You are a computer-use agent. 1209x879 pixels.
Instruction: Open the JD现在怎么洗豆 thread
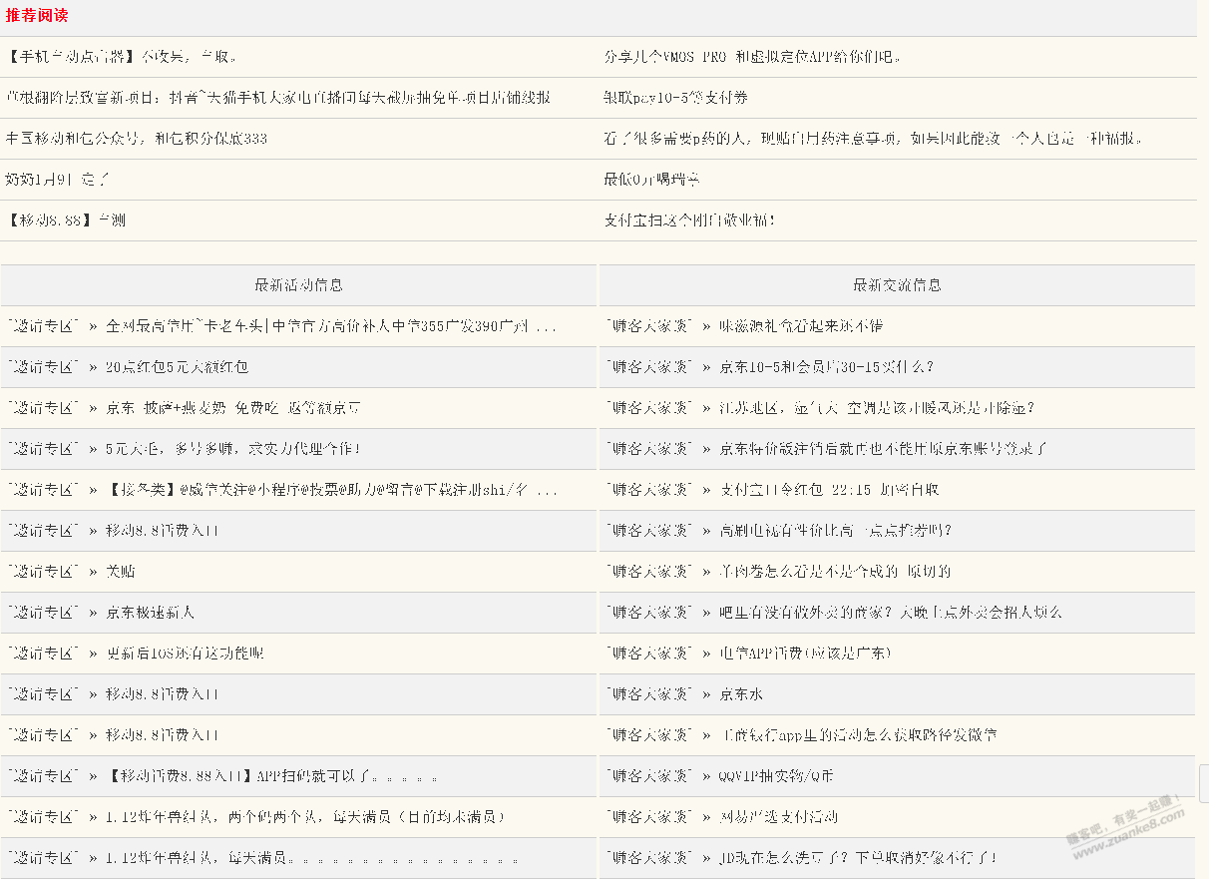click(858, 858)
